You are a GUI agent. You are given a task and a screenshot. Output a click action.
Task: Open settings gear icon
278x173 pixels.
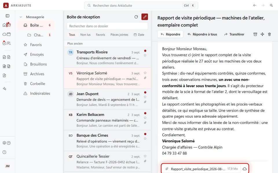coord(4,143)
